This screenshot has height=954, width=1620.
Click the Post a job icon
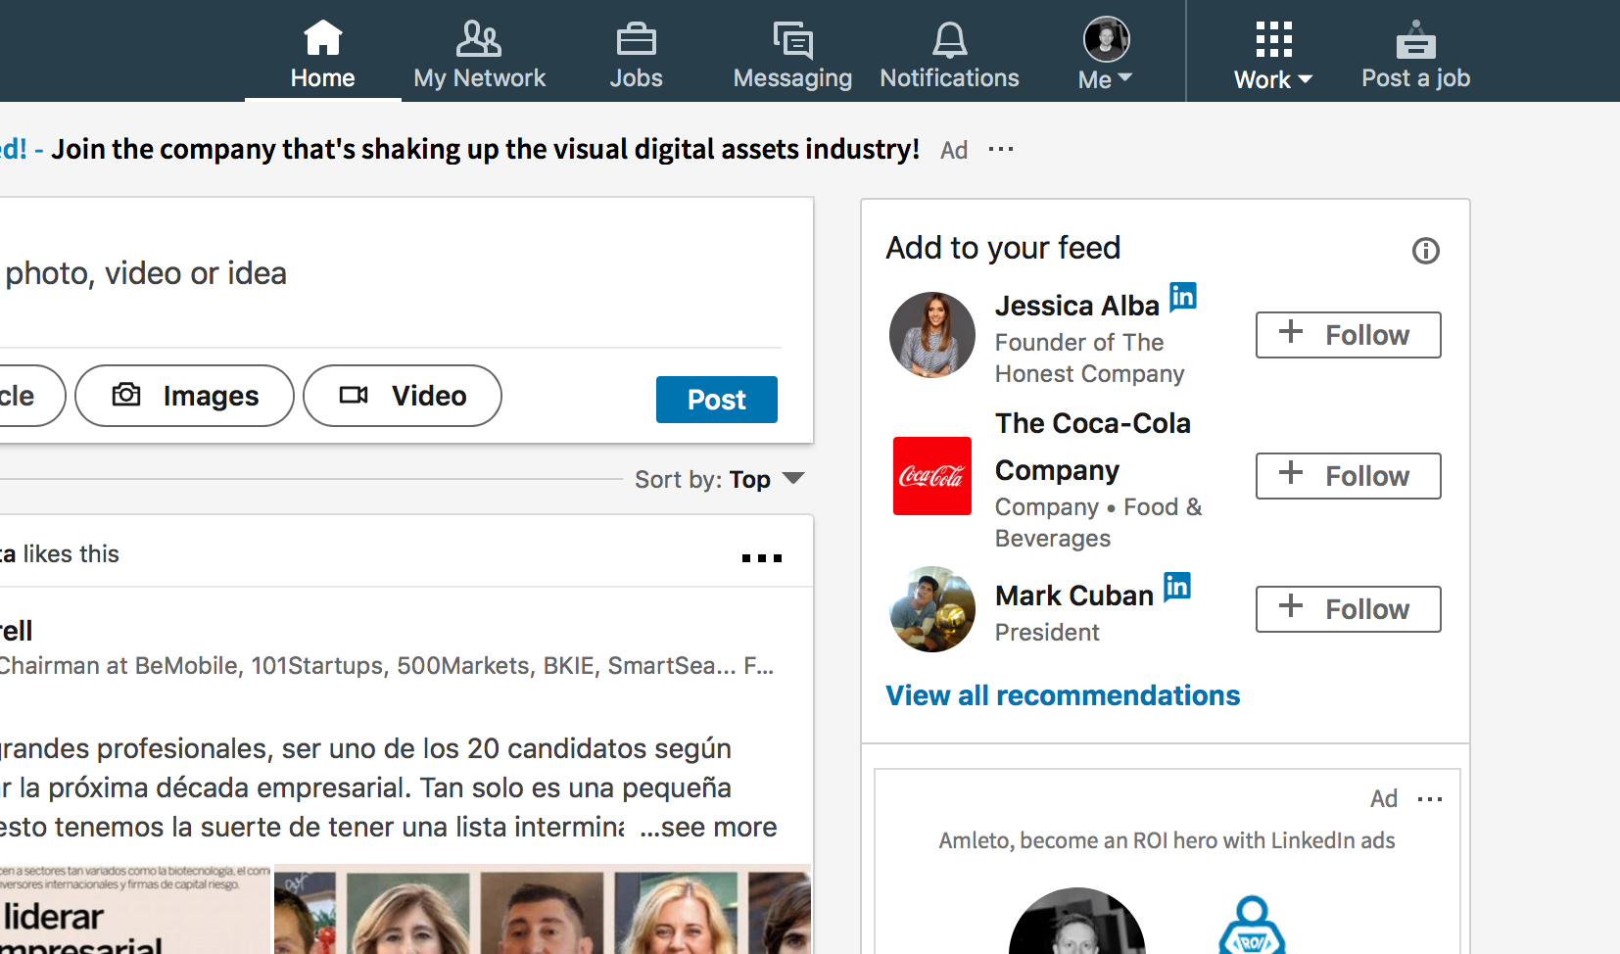[1416, 39]
